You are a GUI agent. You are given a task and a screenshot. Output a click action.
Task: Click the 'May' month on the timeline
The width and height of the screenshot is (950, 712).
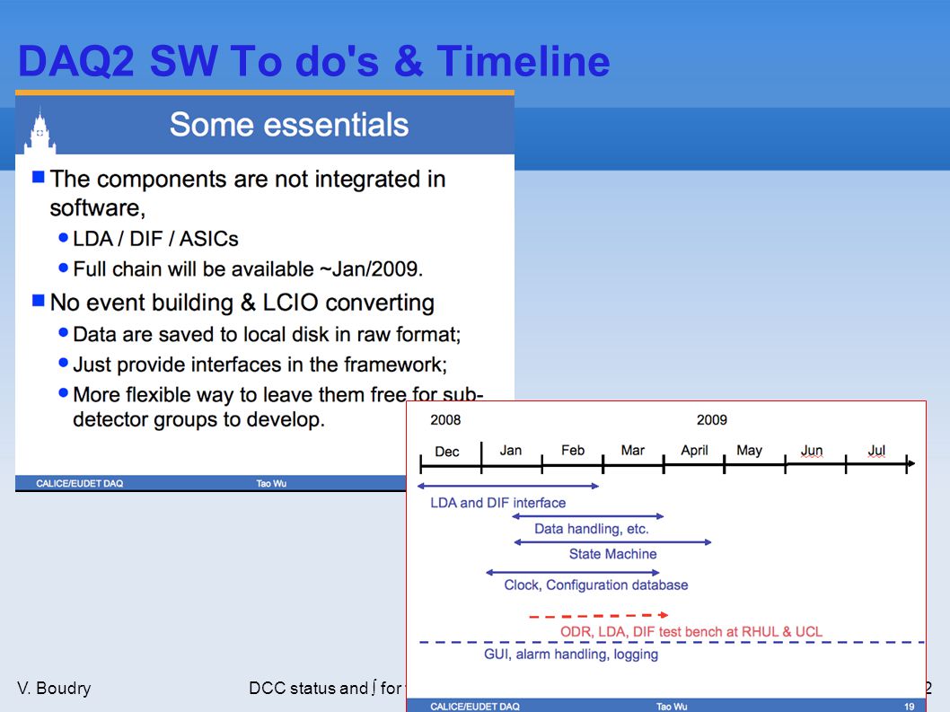pos(750,450)
